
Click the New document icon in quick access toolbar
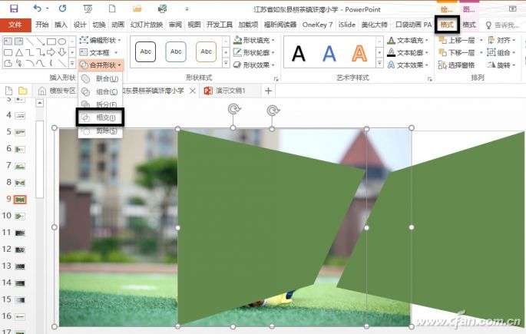pyautogui.click(x=112, y=8)
